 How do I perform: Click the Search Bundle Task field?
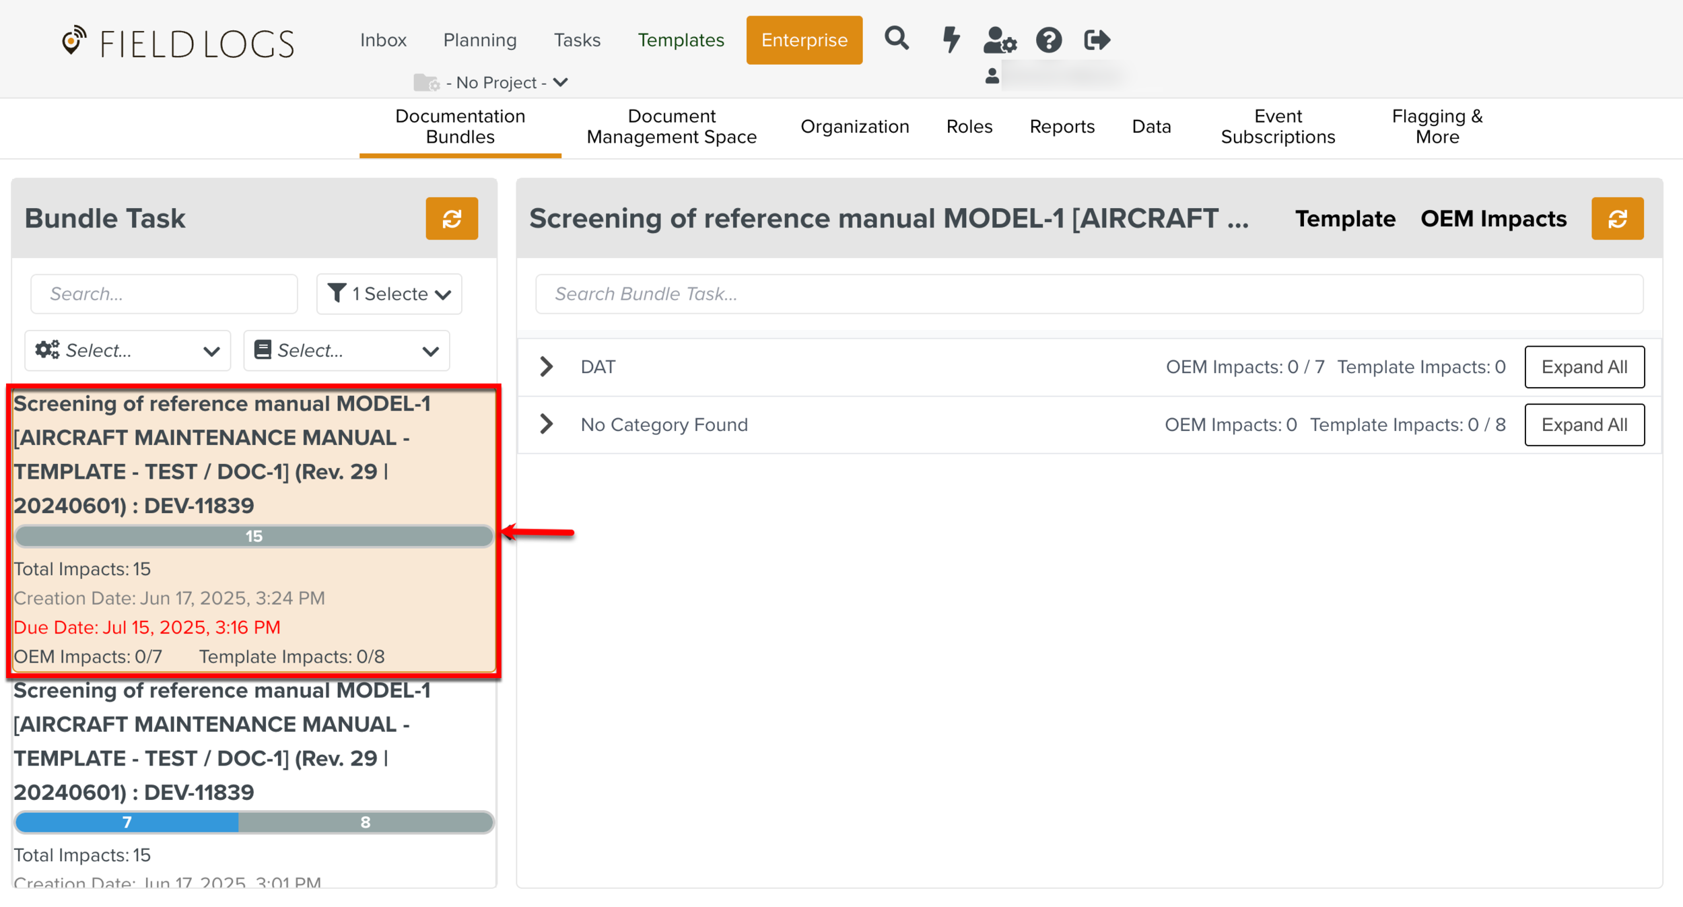[x=1089, y=294]
